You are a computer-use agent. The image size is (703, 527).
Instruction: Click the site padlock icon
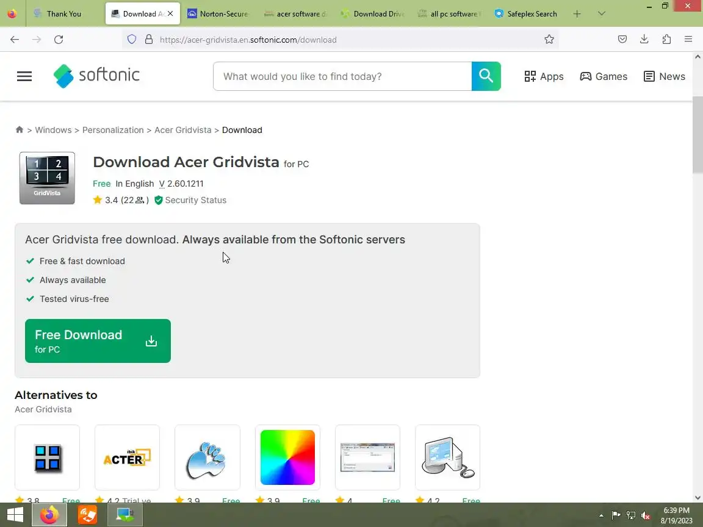(x=149, y=40)
